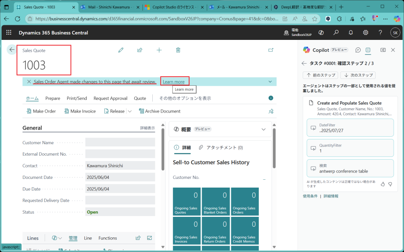Select the 管理 tab in Lines
404x252 pixels.
[x=73, y=238]
